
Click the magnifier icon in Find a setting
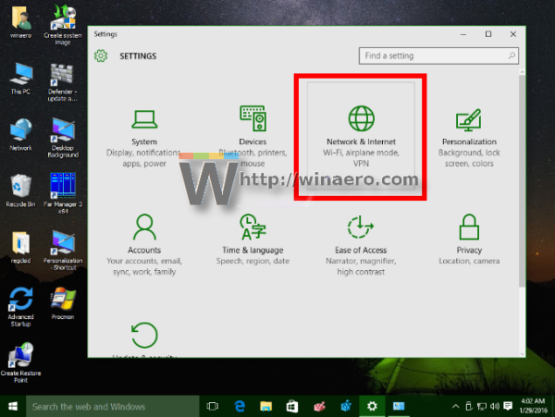512,55
